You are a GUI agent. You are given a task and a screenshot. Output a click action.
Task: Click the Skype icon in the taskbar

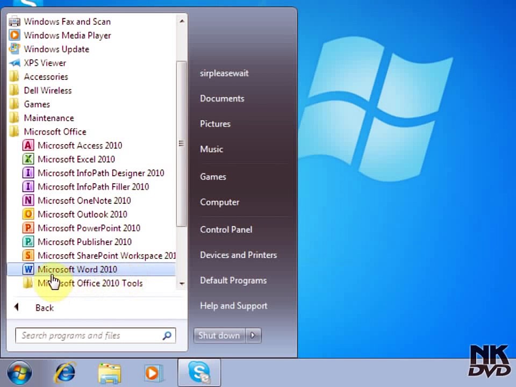click(x=199, y=372)
